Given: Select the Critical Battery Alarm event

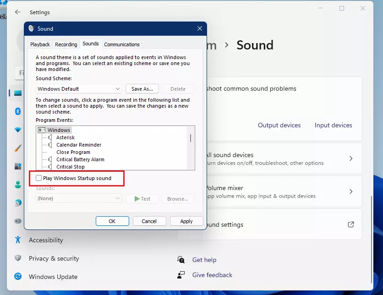Looking at the screenshot, I should (x=80, y=159).
